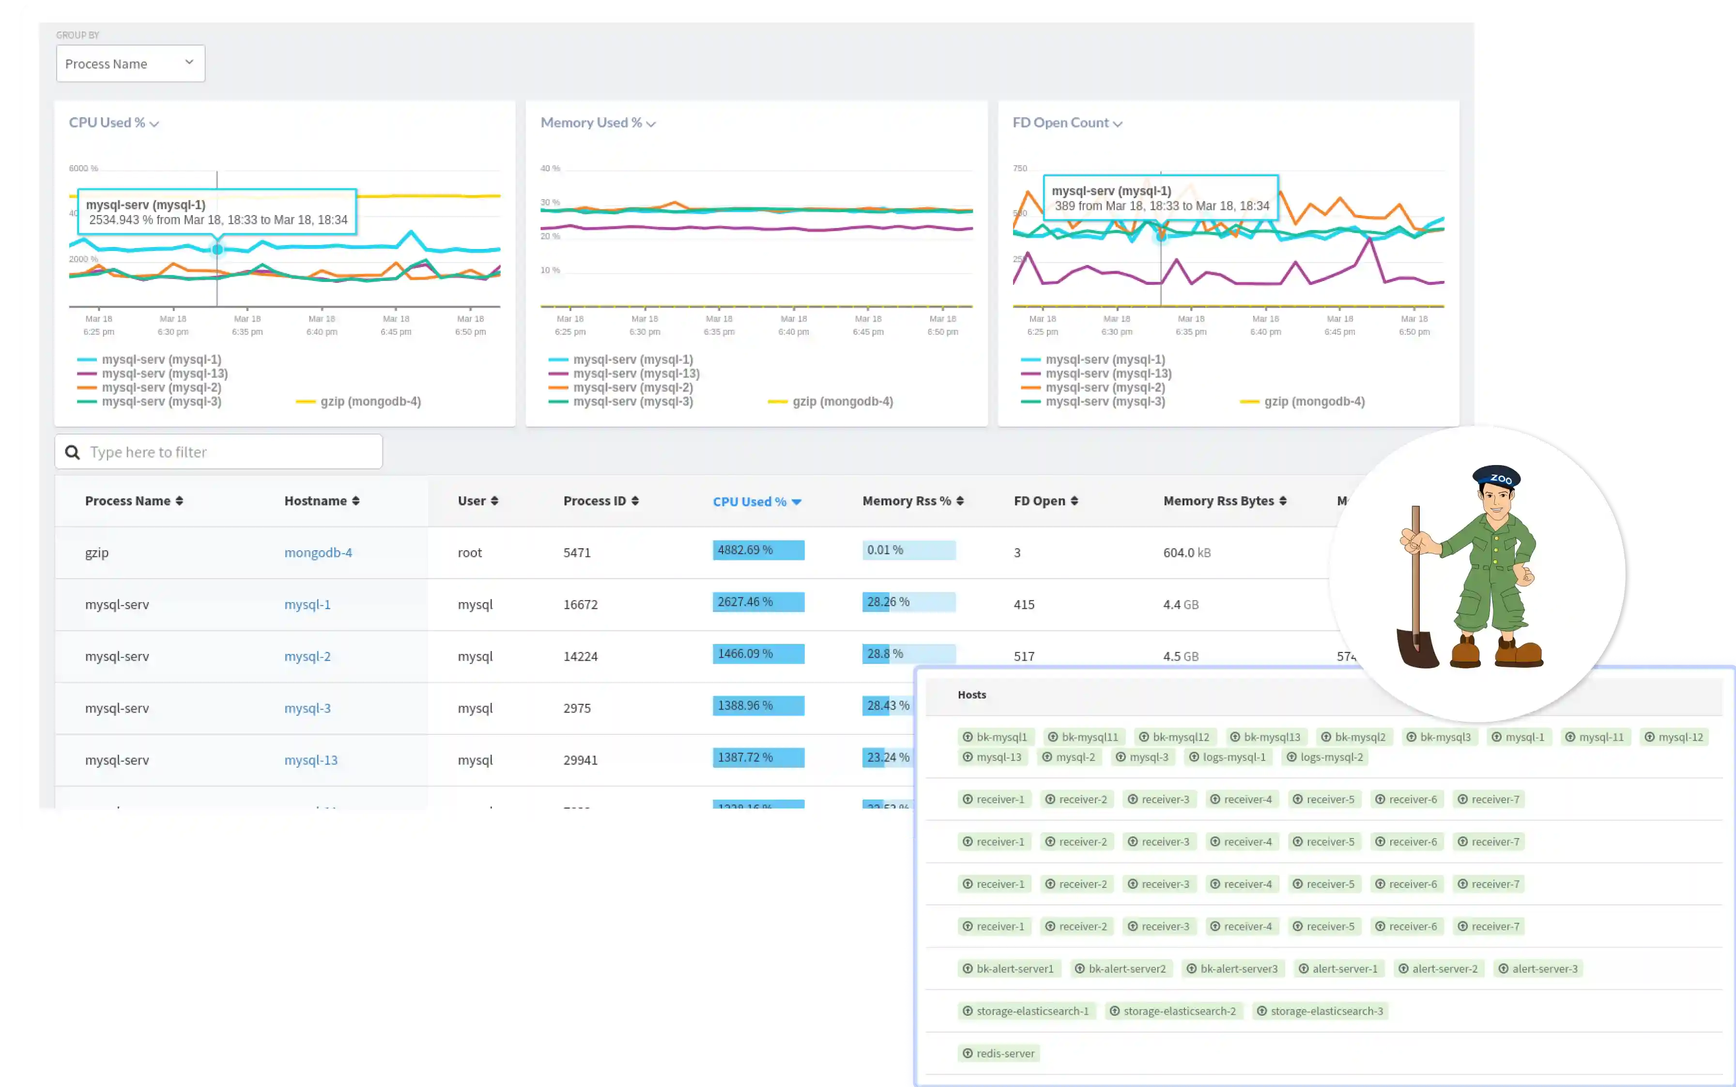The image size is (1736, 1087).
Task: Sort table by Process Name column arrows
Action: pyautogui.click(x=180, y=501)
